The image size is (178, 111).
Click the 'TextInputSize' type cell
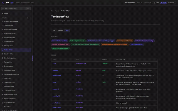tap(81, 64)
